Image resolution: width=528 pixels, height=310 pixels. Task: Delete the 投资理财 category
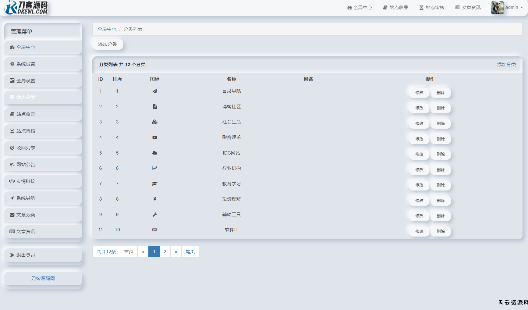(x=441, y=201)
